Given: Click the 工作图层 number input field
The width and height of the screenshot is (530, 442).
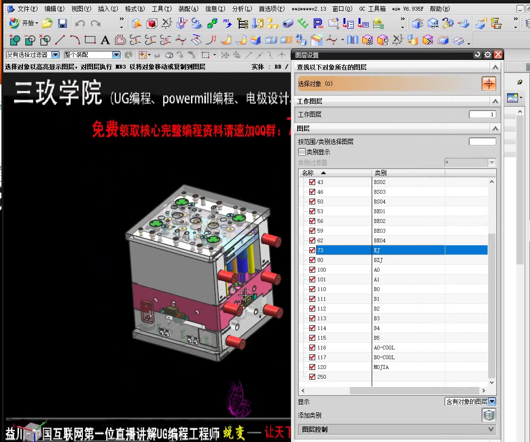Looking at the screenshot, I should coord(483,114).
